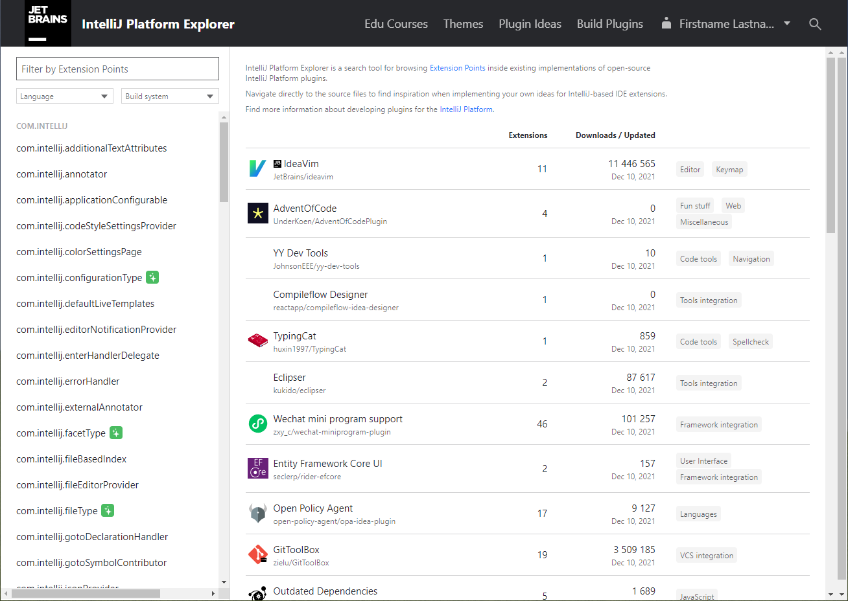Image resolution: width=848 pixels, height=601 pixels.
Task: Open Build Plugins in navigation
Action: click(x=610, y=24)
